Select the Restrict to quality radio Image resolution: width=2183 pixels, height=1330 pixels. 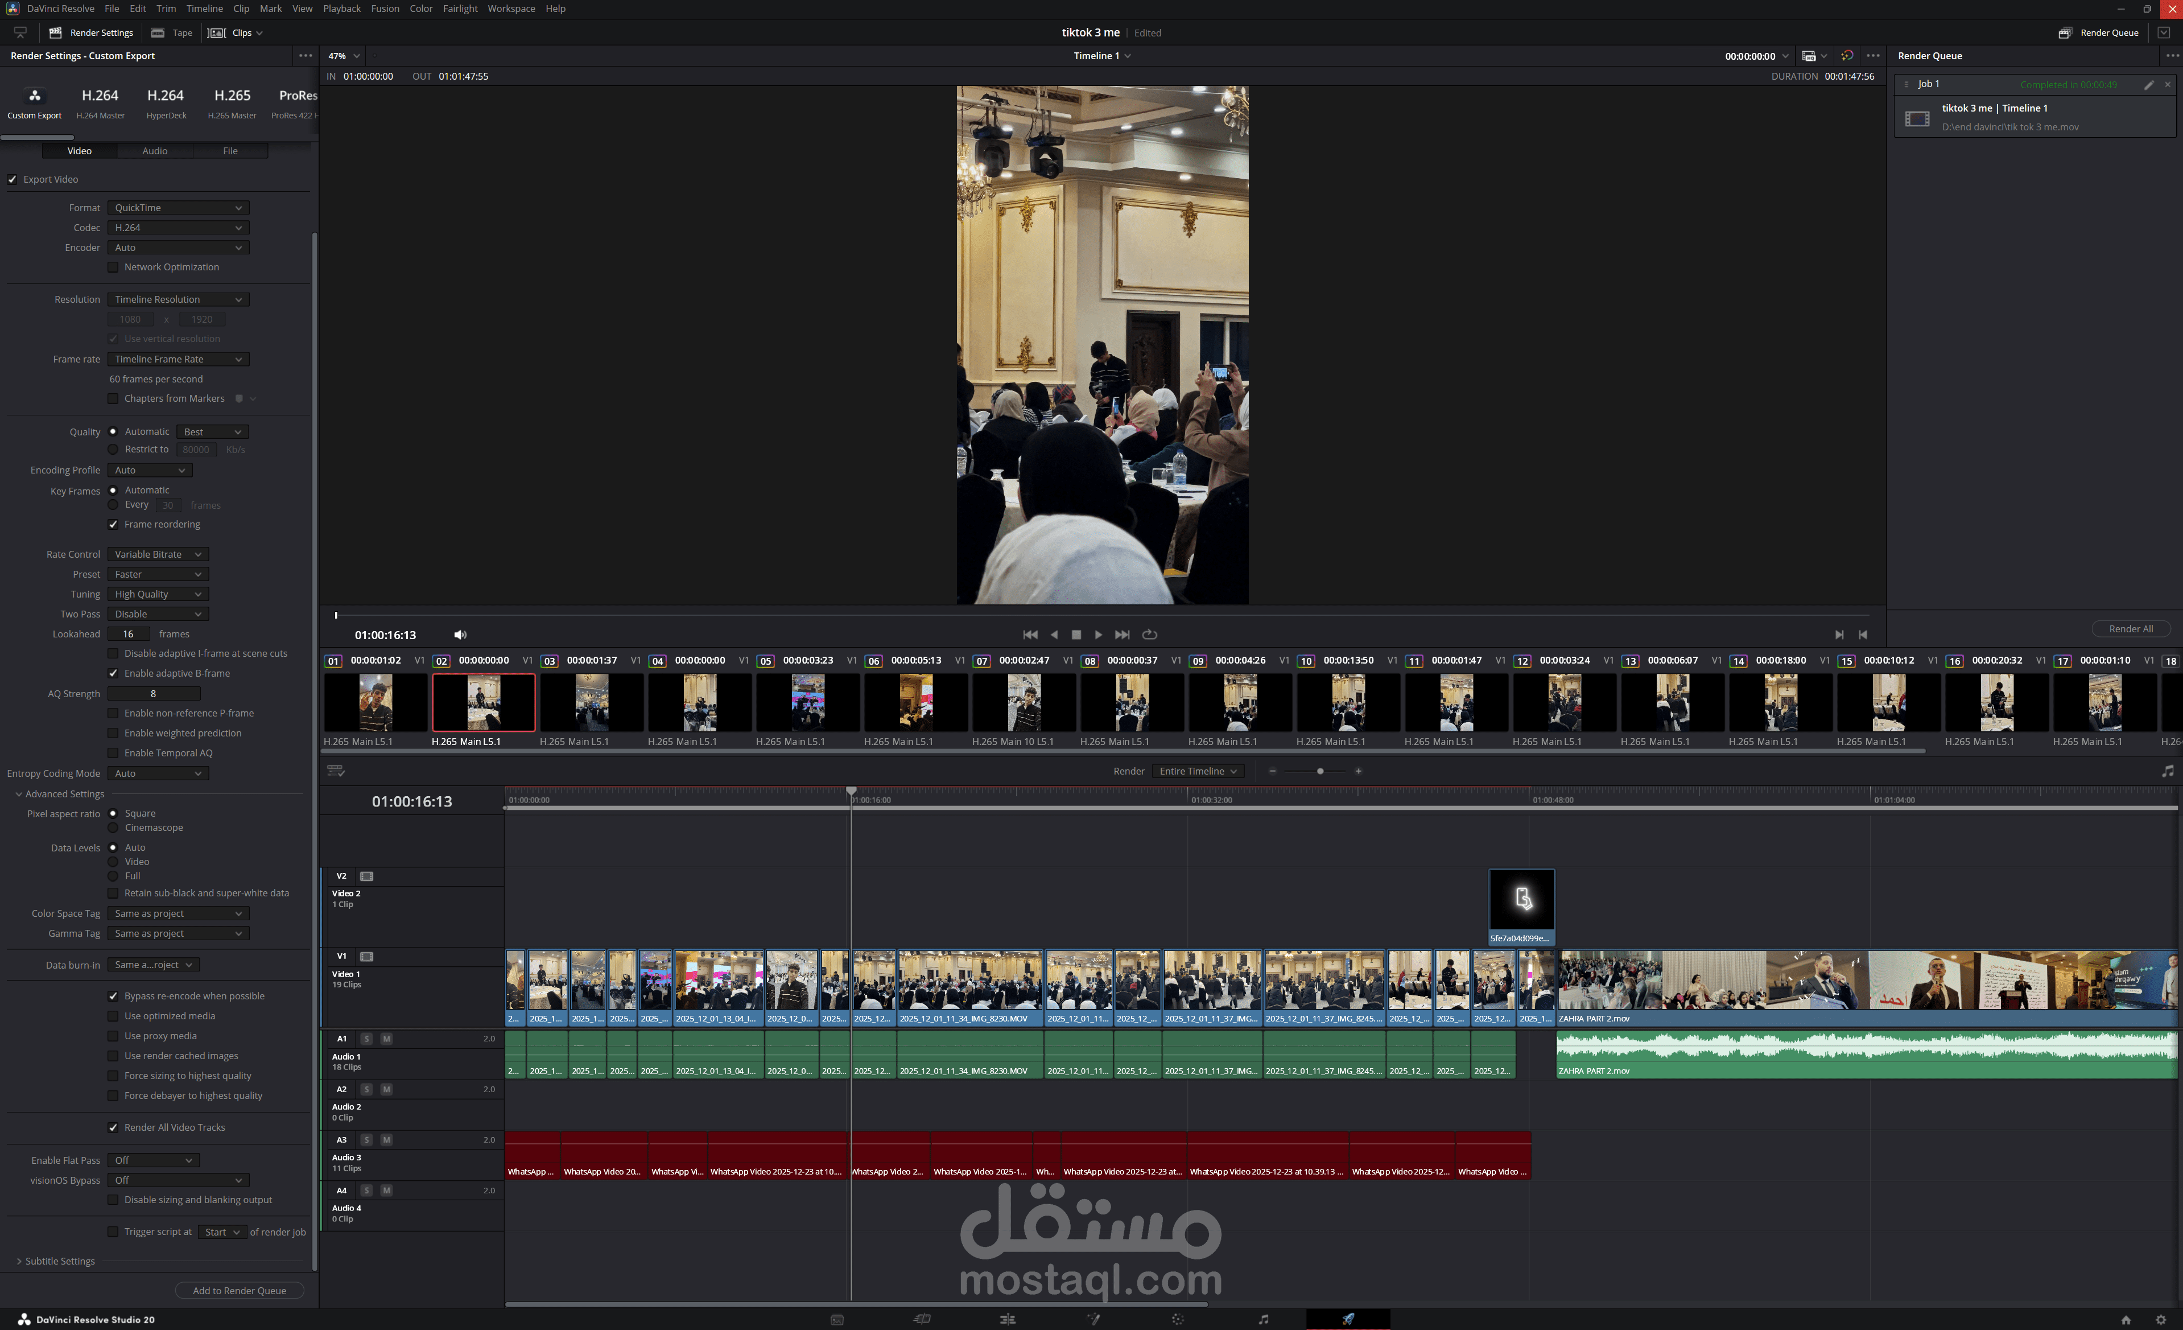point(113,449)
